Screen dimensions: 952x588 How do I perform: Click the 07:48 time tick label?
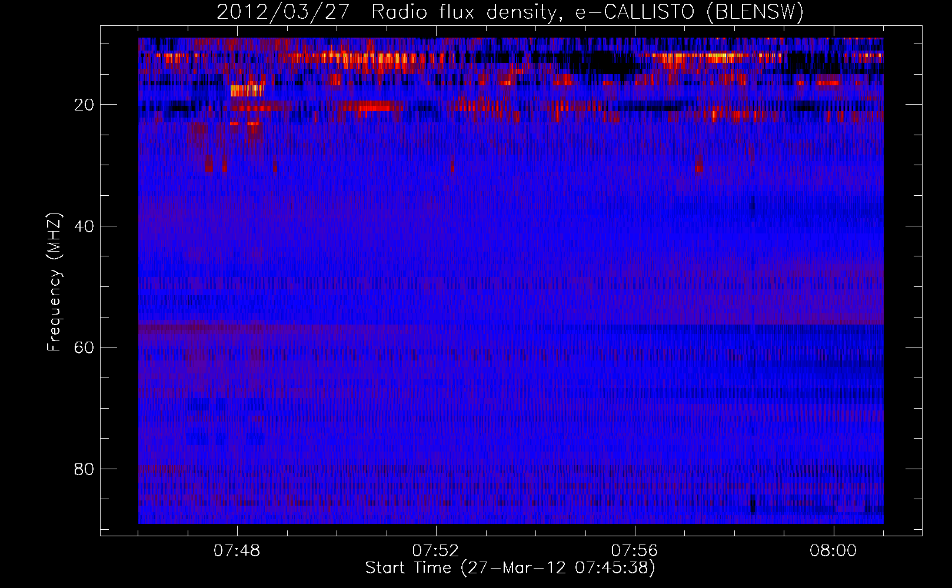(x=237, y=551)
